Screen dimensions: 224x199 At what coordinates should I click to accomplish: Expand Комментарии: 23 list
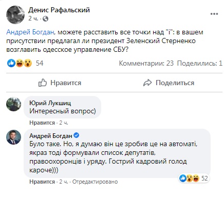point(146,63)
